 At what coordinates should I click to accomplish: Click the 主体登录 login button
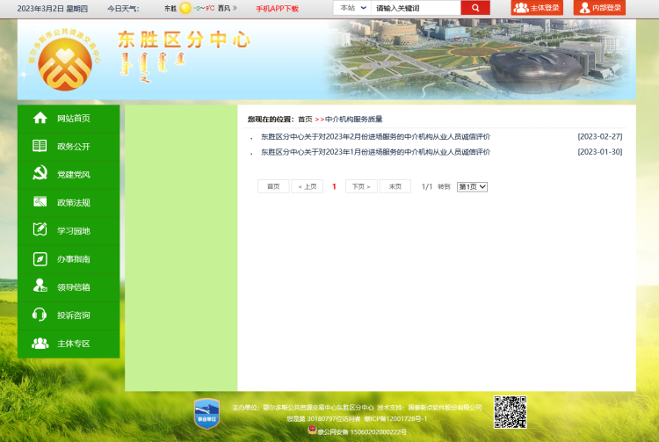537,8
